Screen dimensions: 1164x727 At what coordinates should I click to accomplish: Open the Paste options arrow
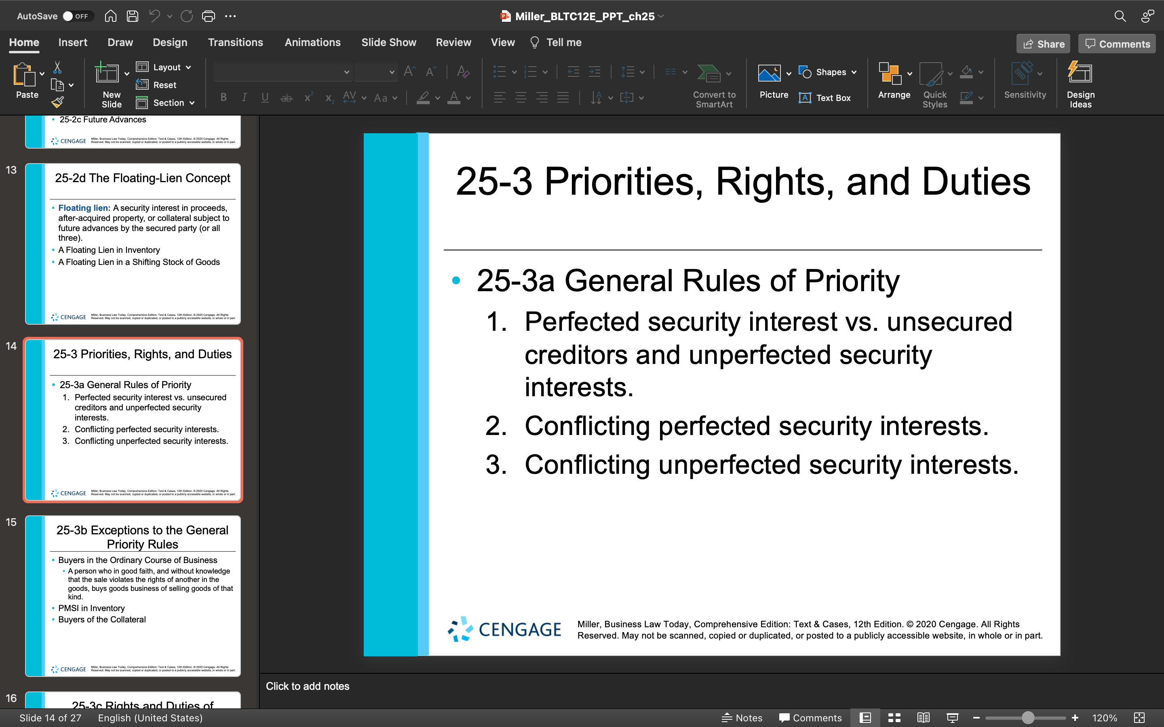tap(42, 74)
